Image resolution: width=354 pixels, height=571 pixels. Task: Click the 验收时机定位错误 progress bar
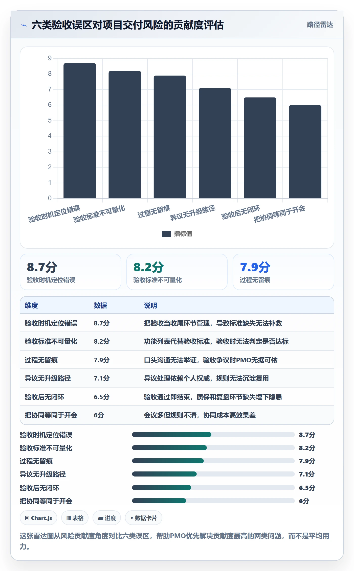[x=213, y=435]
